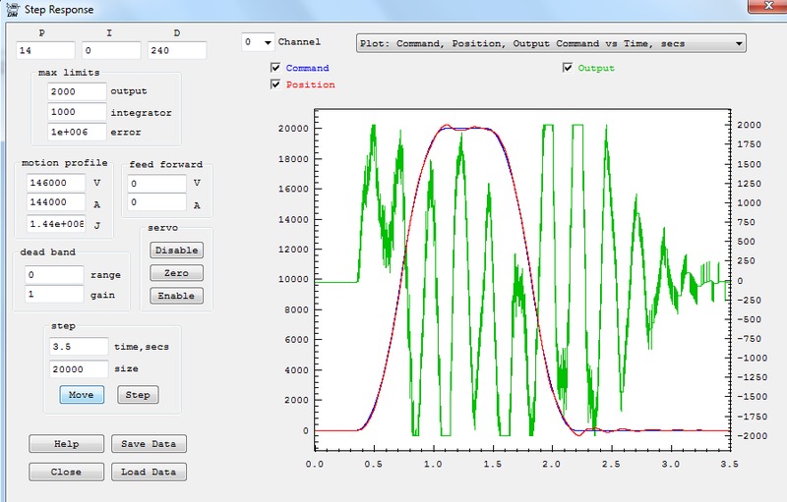Screen dimensions: 787x502
Task: Click the Save Data button
Action: coord(148,444)
